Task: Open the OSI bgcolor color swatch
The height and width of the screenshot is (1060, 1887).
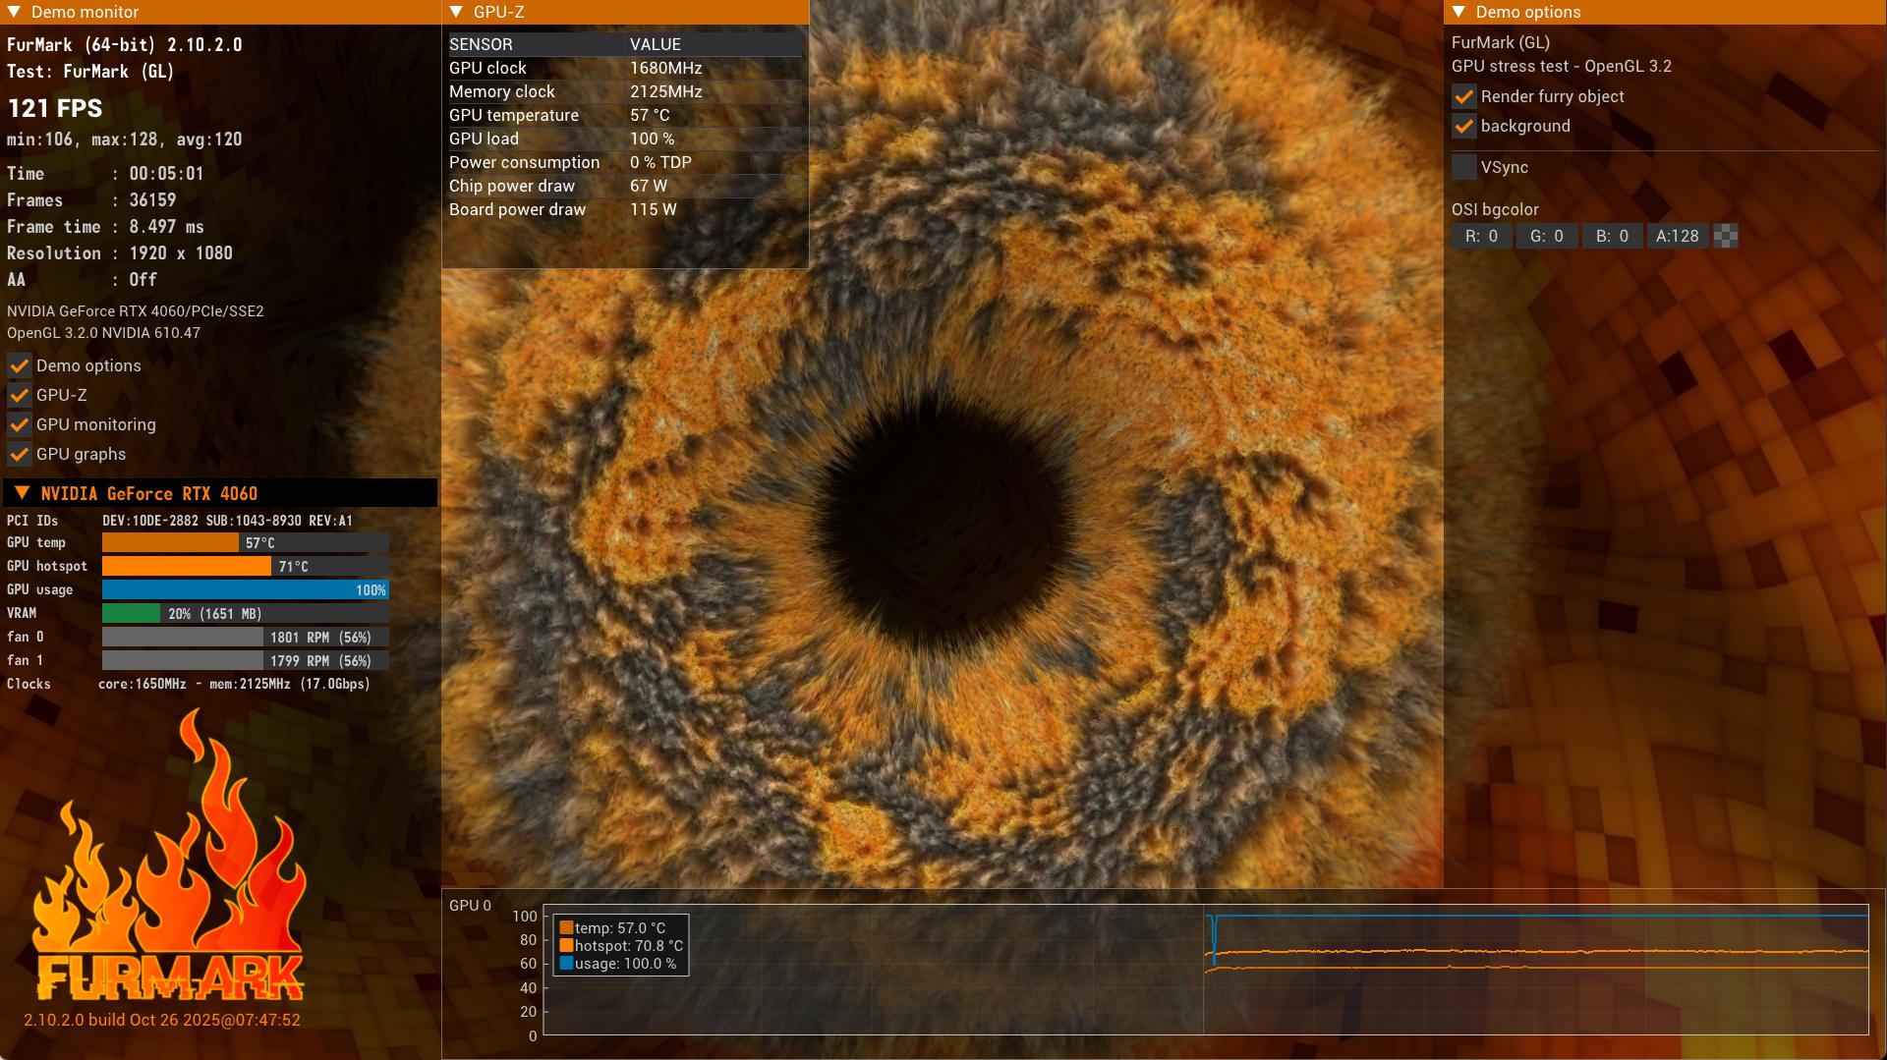Action: [x=1726, y=236]
